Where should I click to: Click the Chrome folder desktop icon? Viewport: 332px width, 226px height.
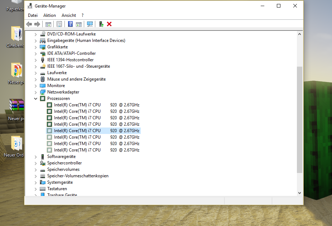coord(17,70)
